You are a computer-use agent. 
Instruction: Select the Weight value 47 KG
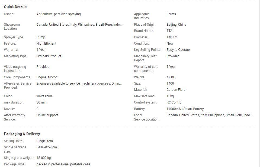(171, 77)
